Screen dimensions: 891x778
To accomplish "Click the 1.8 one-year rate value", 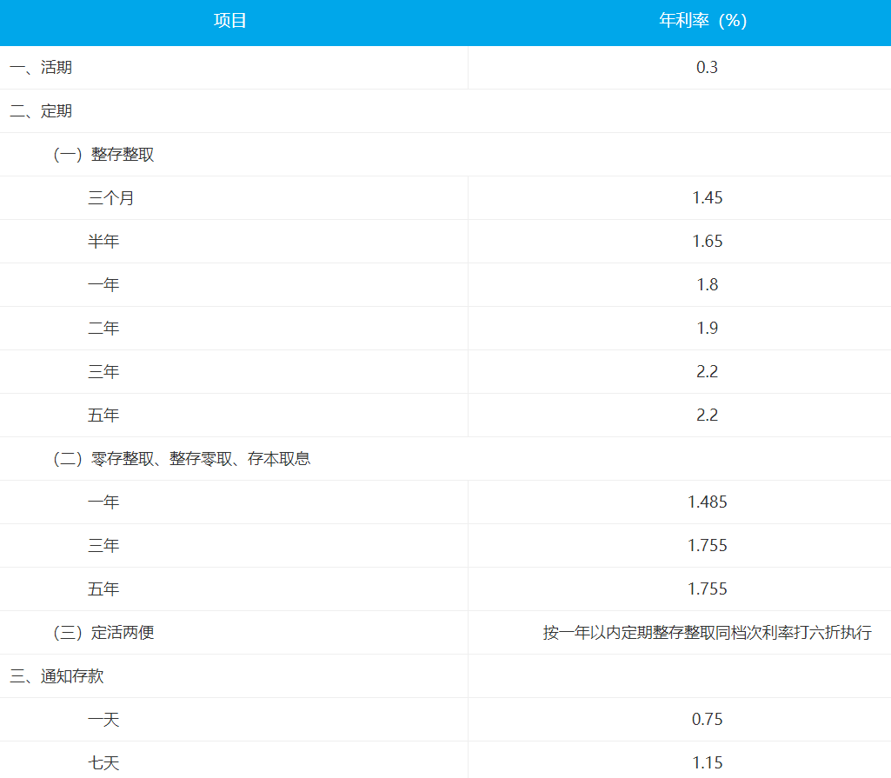I will click(x=707, y=285).
